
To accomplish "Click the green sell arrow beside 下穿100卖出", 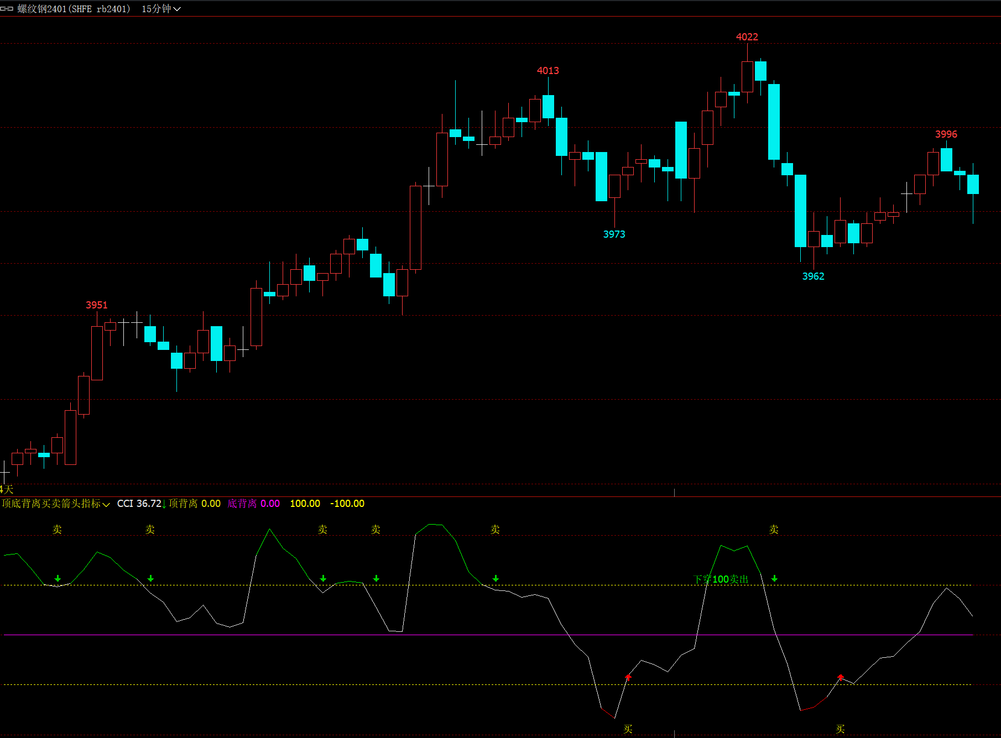I will pyautogui.click(x=774, y=578).
